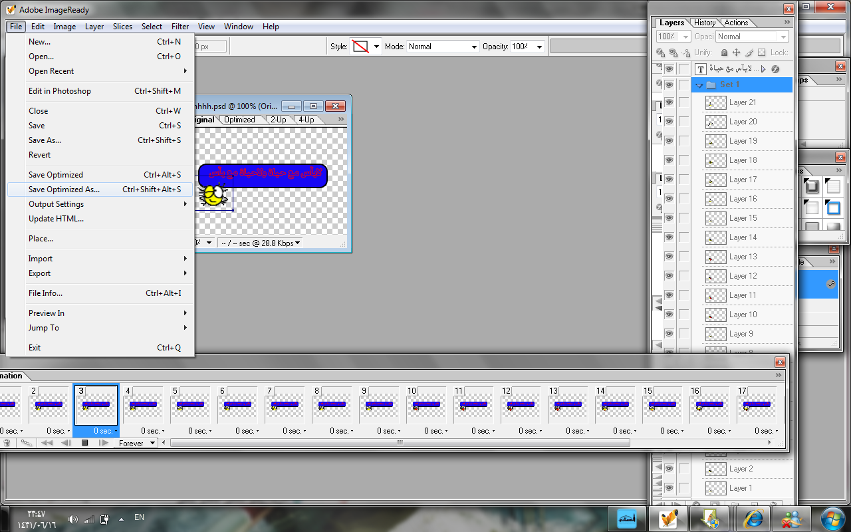Screen dimensions: 851x532
Task: Click the trash icon in the Animation panel
Action: [7, 443]
